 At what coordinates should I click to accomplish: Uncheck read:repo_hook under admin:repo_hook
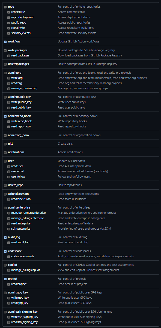tap(8, 127)
